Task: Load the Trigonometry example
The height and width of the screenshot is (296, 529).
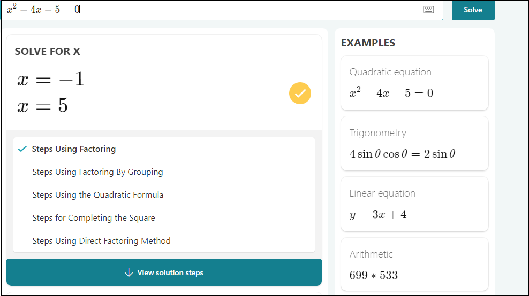Action: pos(414,144)
